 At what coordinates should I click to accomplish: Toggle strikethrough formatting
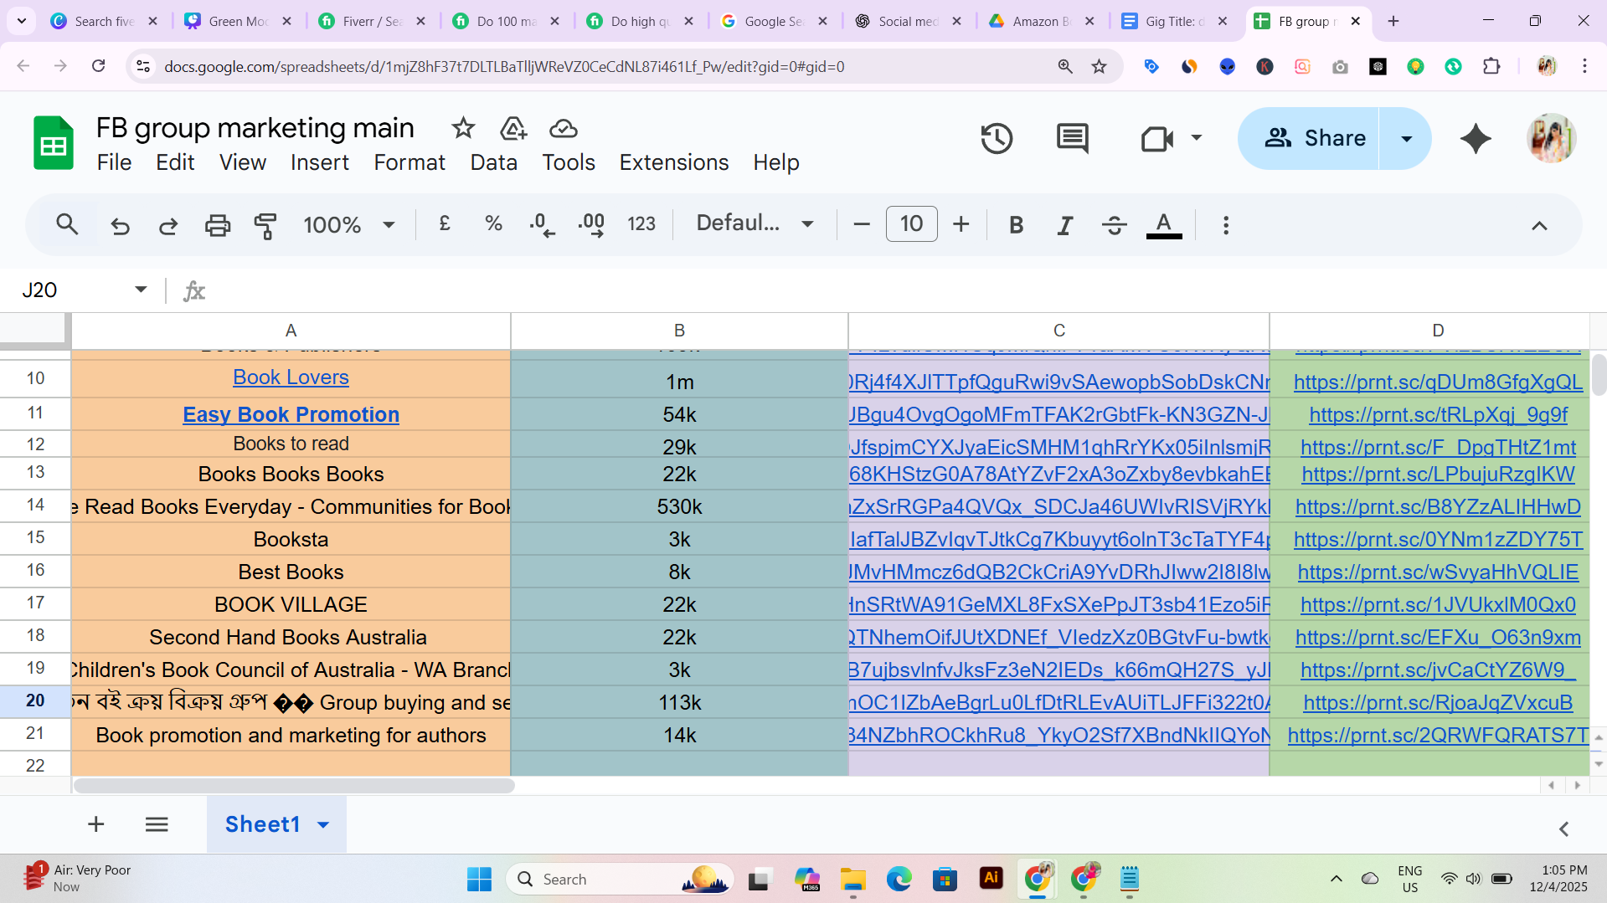1114,225
